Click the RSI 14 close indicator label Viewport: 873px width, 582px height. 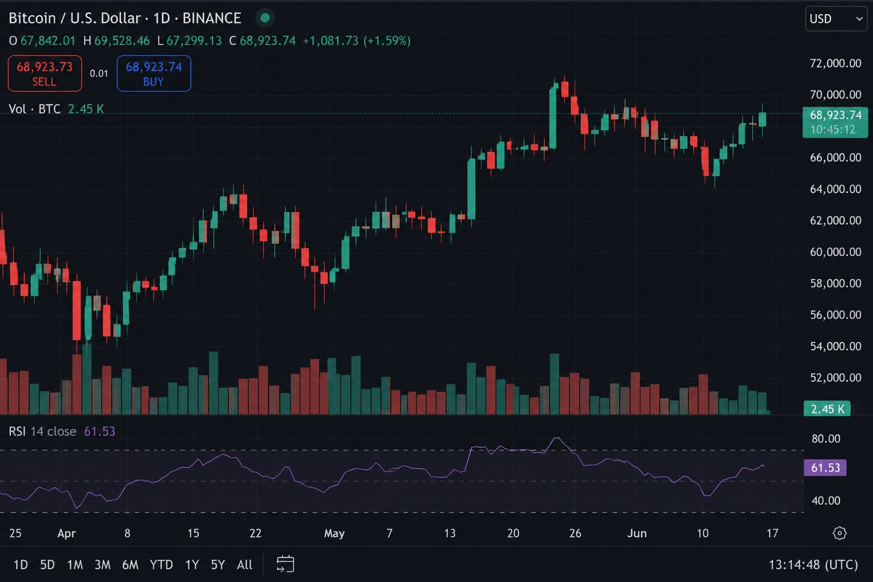pos(42,431)
